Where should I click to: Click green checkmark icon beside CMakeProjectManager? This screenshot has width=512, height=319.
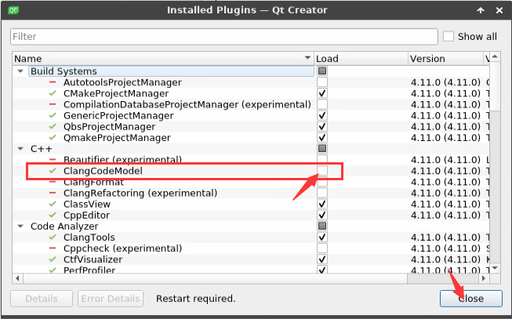[x=53, y=93]
